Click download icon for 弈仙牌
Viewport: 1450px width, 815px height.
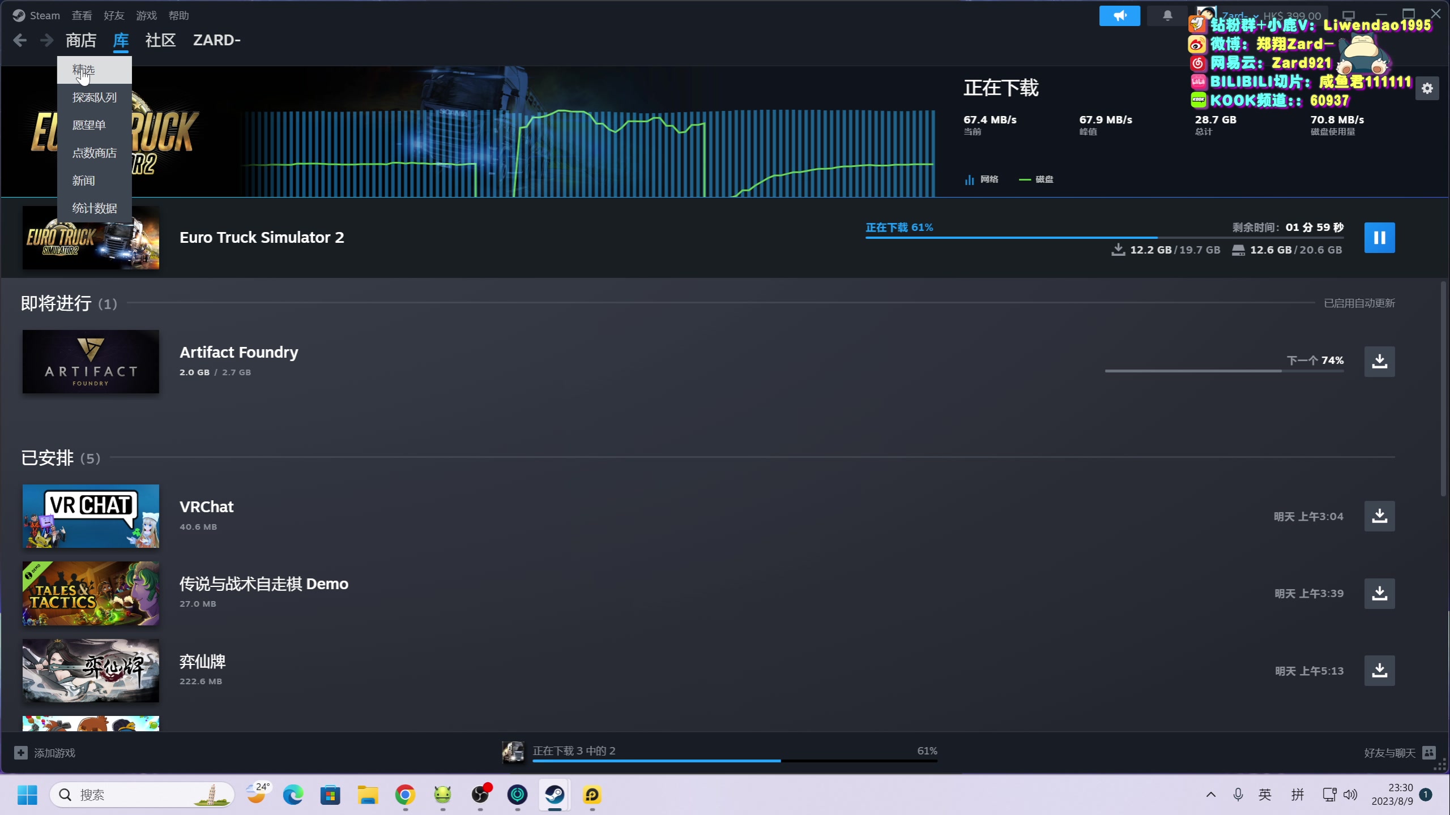(x=1379, y=671)
